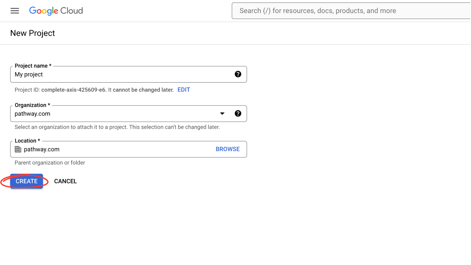
Task: Click the question mark inside Project name field
Action: click(x=238, y=74)
